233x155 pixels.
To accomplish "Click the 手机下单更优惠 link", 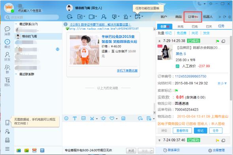I will tap(127, 71).
